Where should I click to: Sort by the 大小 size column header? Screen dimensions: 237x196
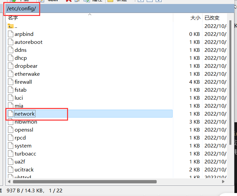click(195, 18)
